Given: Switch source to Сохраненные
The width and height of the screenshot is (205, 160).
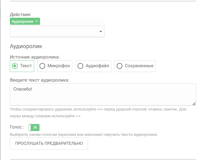Looking at the screenshot, I should point(135,66).
